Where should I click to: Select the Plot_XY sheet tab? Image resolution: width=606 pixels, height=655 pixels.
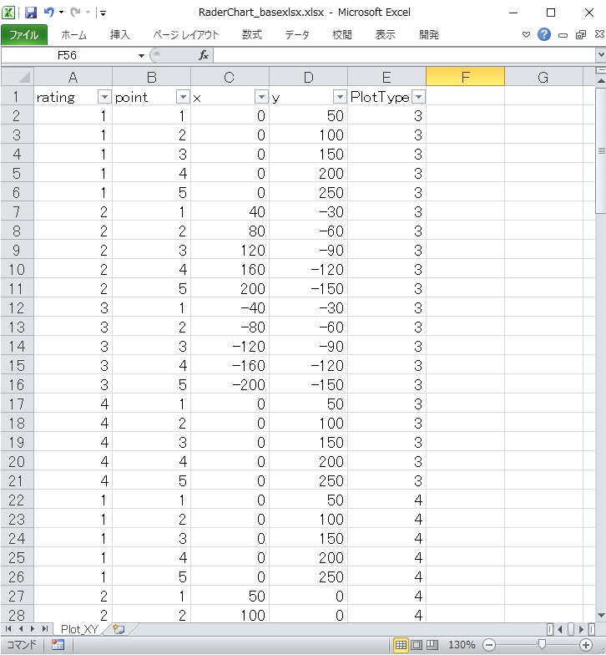point(79,629)
